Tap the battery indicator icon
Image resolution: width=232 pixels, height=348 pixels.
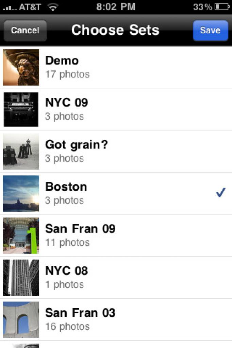click(x=222, y=7)
